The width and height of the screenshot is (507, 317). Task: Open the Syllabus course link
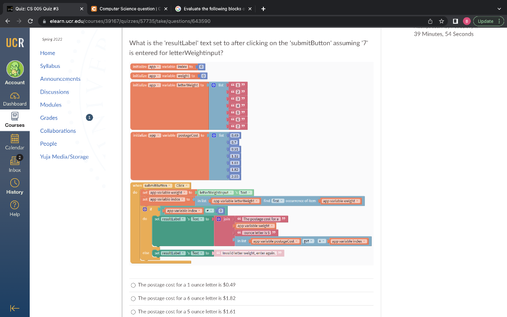pyautogui.click(x=50, y=66)
